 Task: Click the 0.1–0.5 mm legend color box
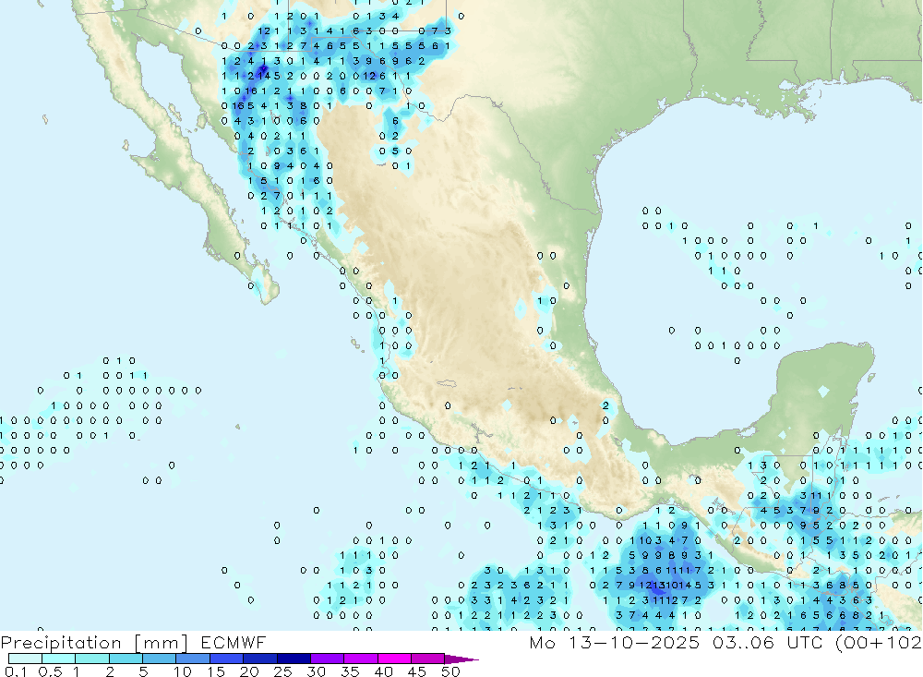[x=25, y=659]
